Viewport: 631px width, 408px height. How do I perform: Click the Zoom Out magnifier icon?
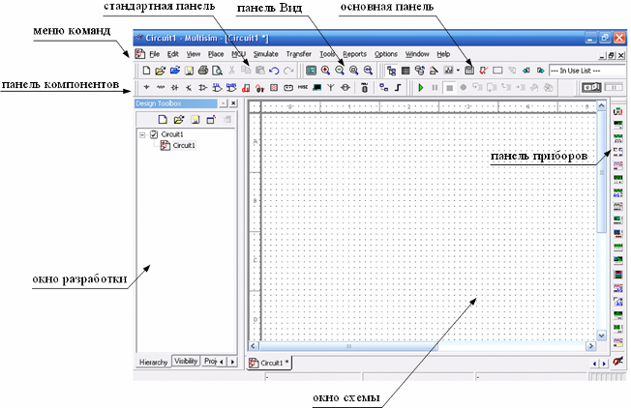340,71
